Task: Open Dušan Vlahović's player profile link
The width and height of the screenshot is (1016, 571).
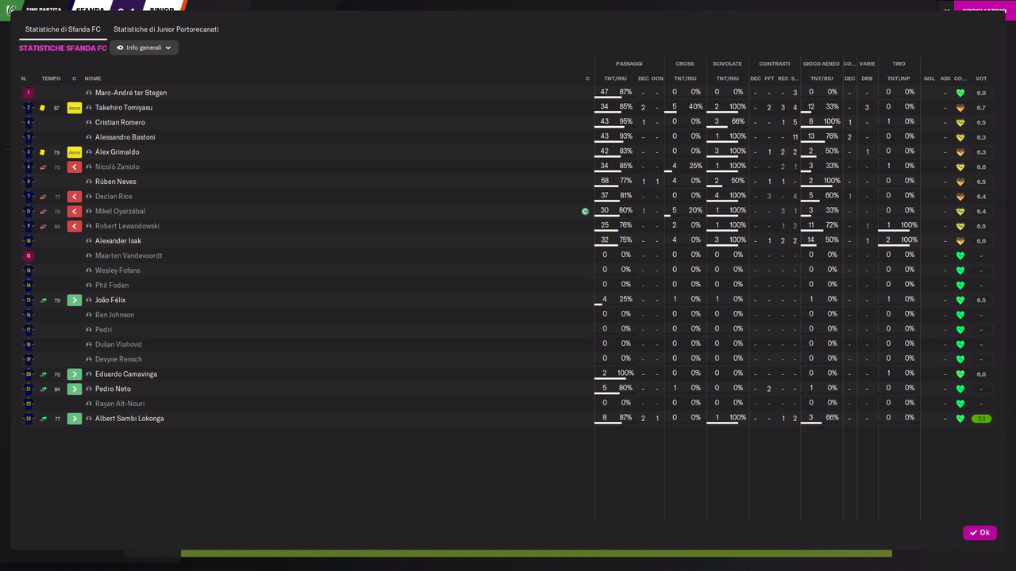Action: pyautogui.click(x=119, y=345)
